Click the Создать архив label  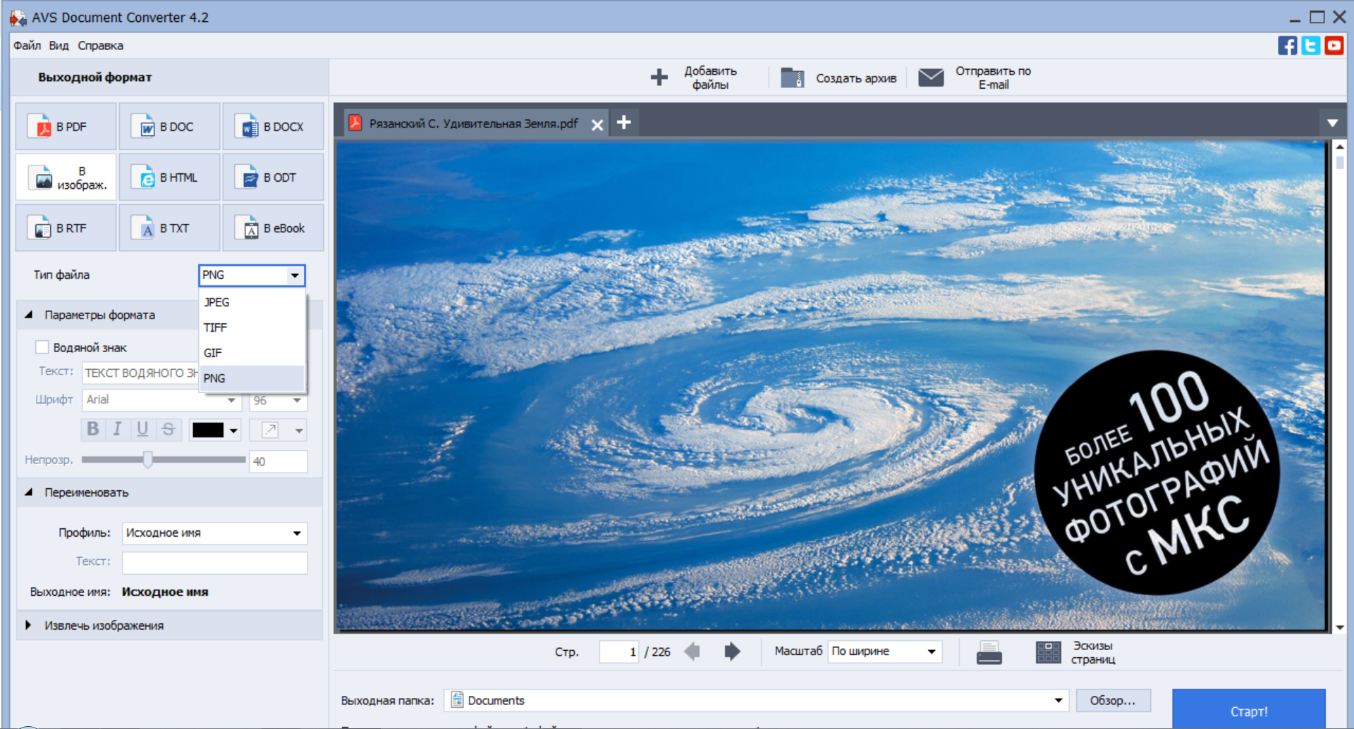[x=856, y=78]
